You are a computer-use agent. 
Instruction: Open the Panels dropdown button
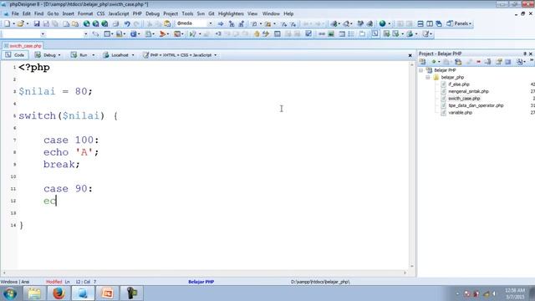pos(459,23)
